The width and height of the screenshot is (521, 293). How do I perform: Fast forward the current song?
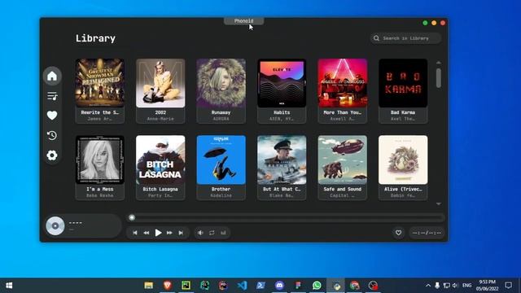[x=169, y=233]
